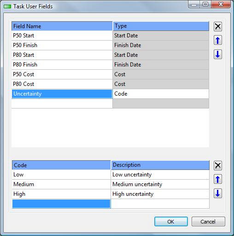Click the Start Date type of P50 Start
The image size is (234, 236).
tap(161, 36)
